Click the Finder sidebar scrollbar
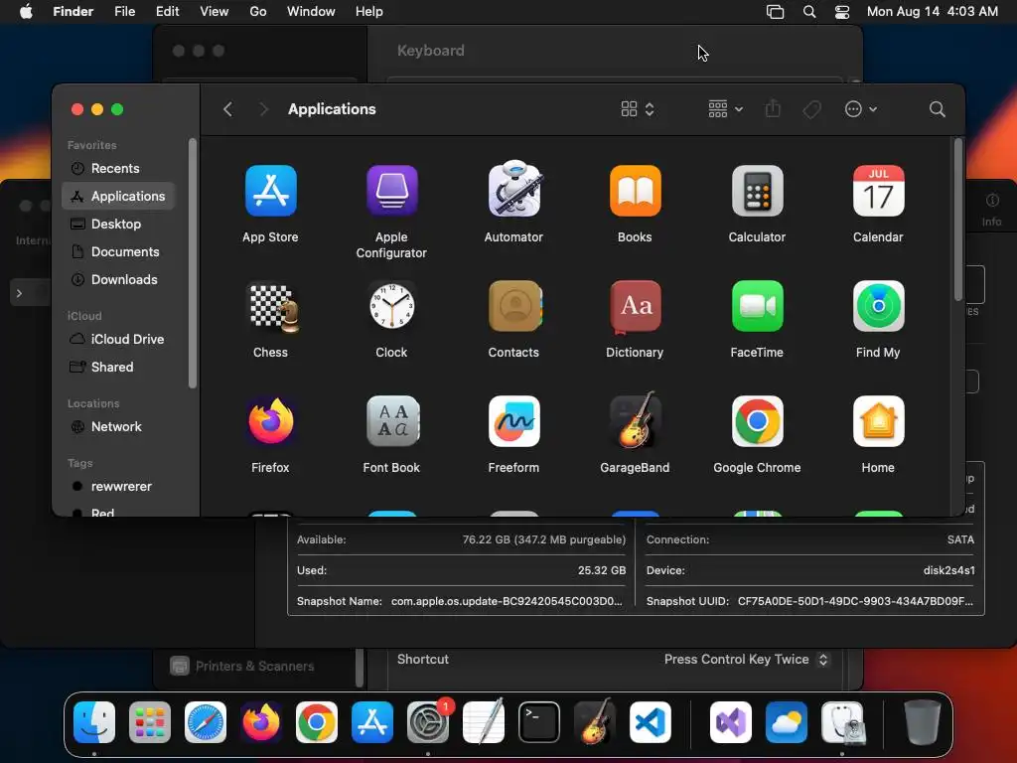This screenshot has height=763, width=1017. [192, 263]
